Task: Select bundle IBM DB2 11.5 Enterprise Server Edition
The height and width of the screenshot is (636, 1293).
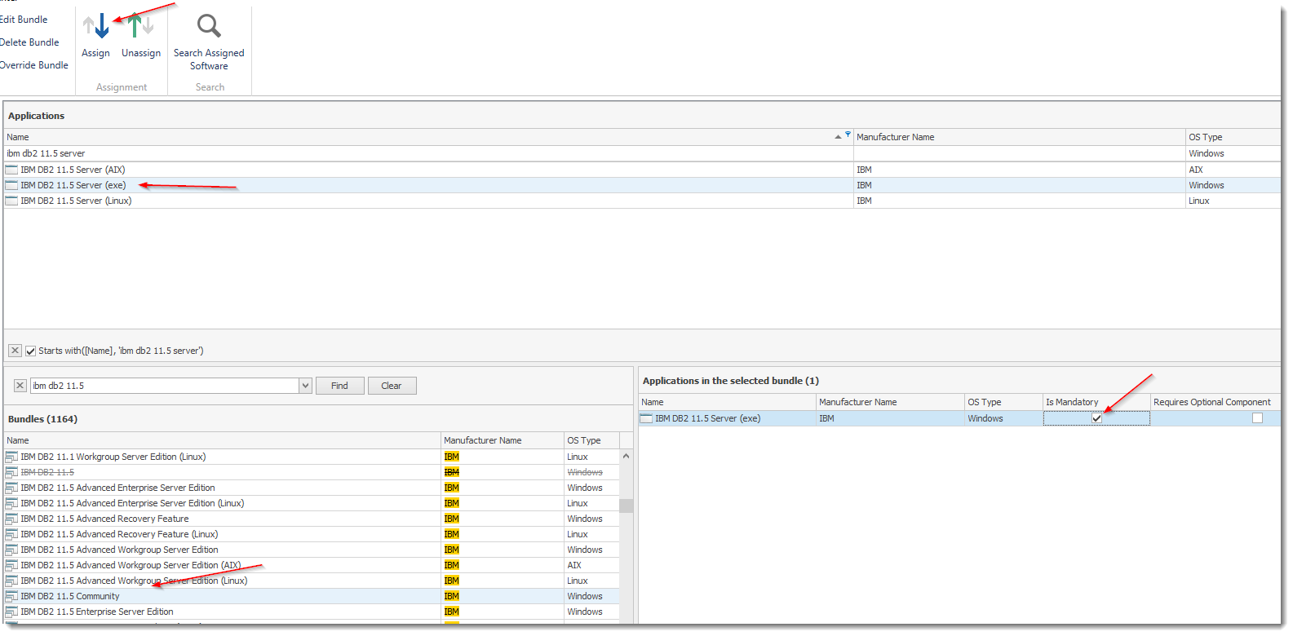Action: pos(312,612)
